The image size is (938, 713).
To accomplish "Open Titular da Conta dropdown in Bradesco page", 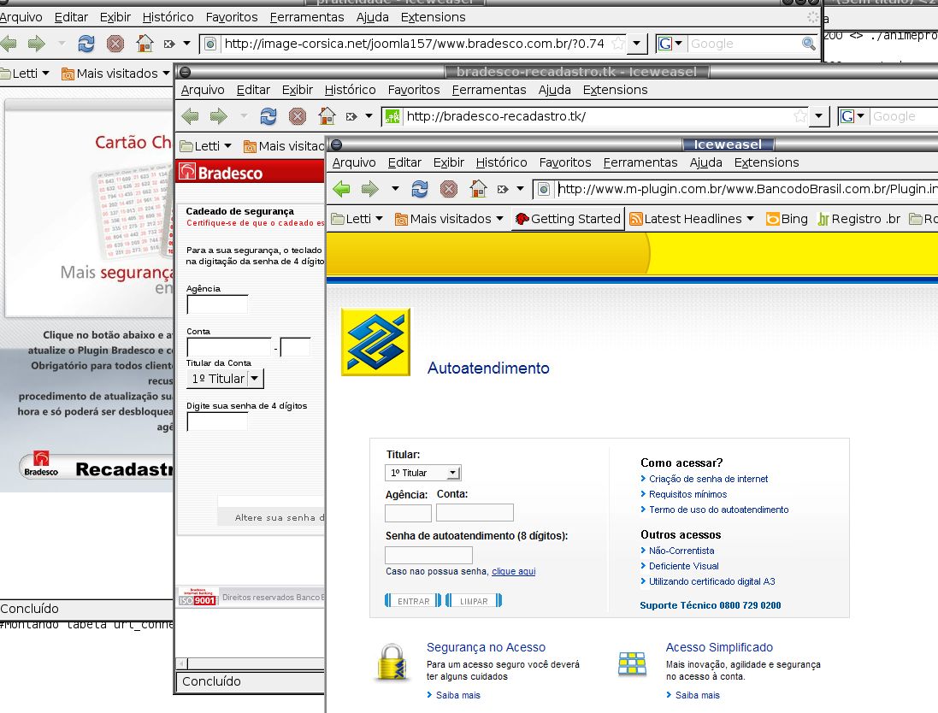I will click(x=225, y=379).
